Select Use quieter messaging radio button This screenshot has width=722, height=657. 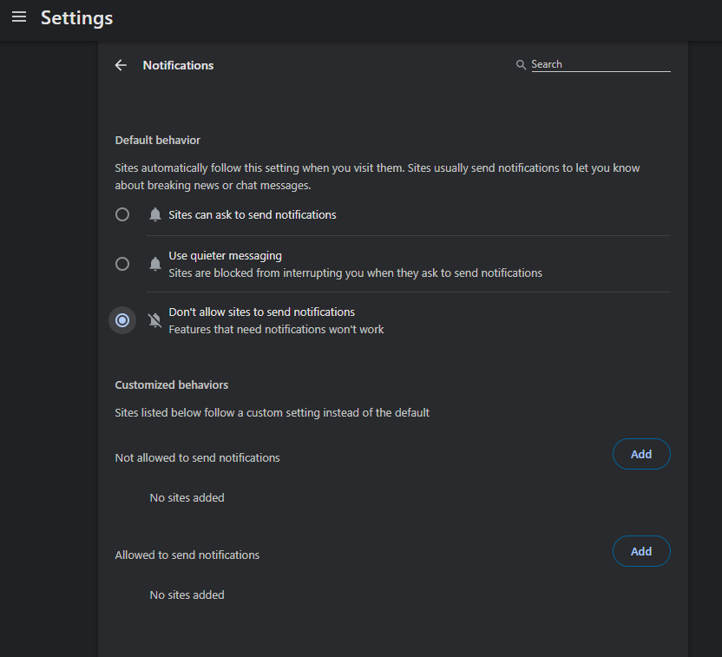pos(122,264)
